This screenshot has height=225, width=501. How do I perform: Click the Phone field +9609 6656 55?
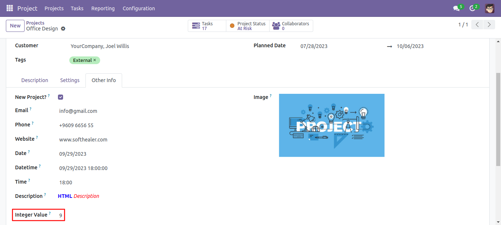(76, 125)
